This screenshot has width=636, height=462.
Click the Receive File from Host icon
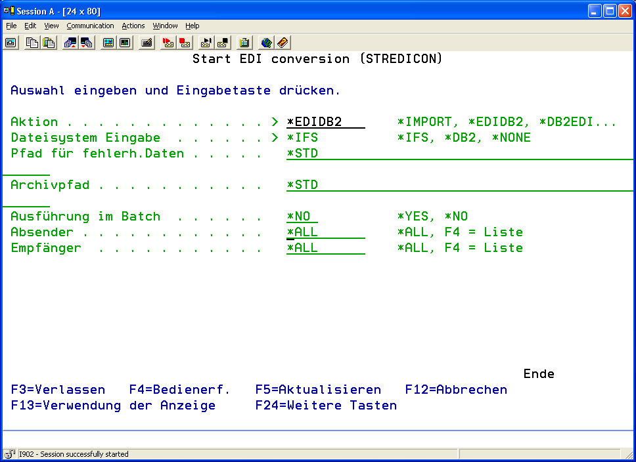(x=87, y=43)
